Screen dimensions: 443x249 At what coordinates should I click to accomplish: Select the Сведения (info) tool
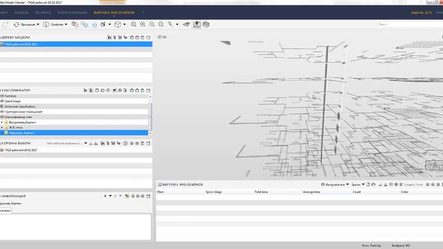(53, 25)
